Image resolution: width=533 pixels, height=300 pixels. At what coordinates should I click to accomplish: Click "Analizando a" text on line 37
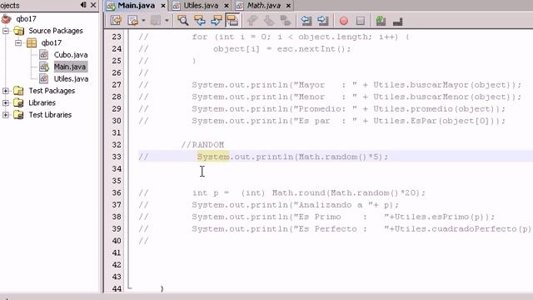[329, 205]
